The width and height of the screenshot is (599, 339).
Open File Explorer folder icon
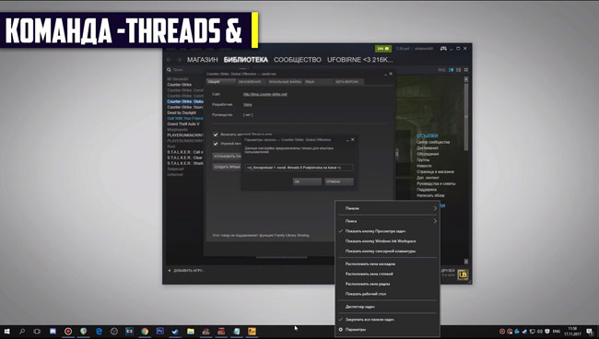(190, 332)
